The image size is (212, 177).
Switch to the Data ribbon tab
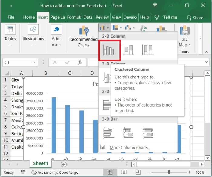point(88,17)
